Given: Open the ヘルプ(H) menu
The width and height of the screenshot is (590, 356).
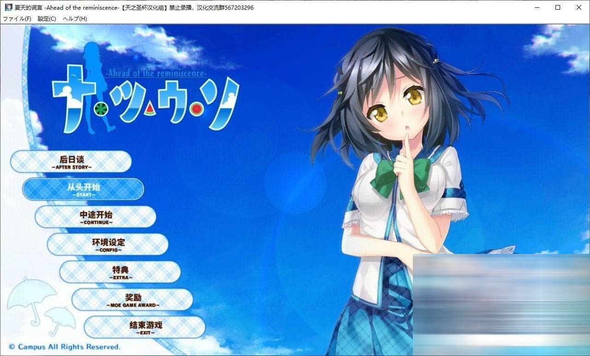Looking at the screenshot, I should click(x=75, y=19).
